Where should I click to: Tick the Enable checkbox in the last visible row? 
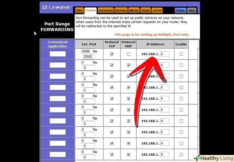(x=181, y=155)
